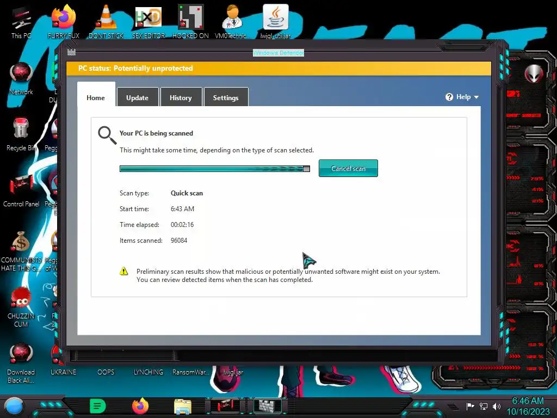Open HOOKED ON desktop shortcut
557x418 pixels.
pos(191,22)
